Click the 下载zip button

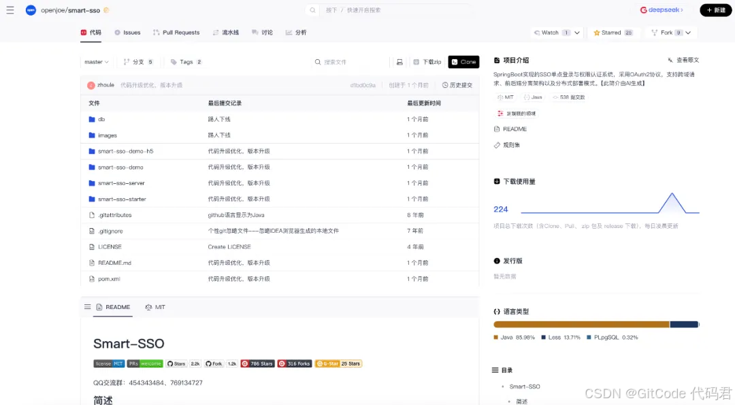click(427, 62)
